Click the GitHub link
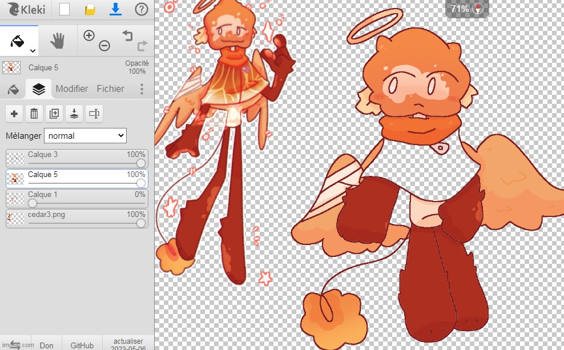Image resolution: width=564 pixels, height=350 pixels. tap(82, 345)
